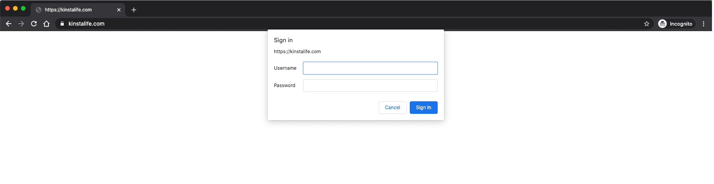Open the Chrome three-dot menu
Image resolution: width=714 pixels, height=184 pixels.
click(x=703, y=24)
